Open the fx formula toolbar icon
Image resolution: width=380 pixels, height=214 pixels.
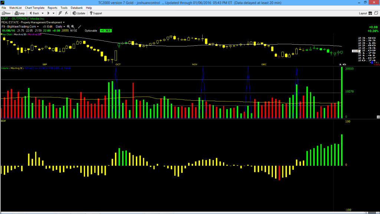(x=66, y=13)
